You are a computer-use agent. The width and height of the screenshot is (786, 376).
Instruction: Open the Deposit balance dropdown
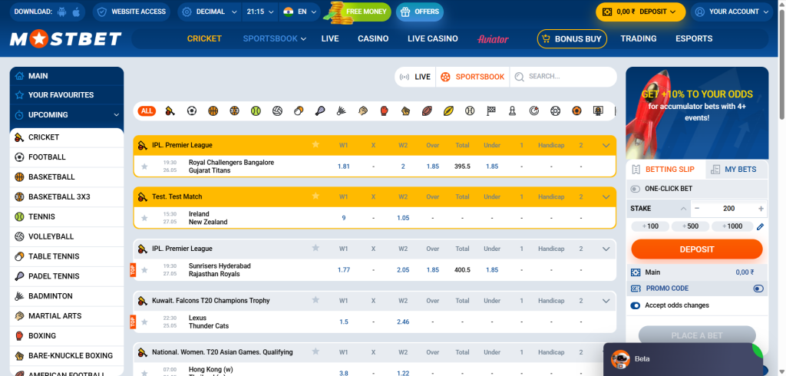pos(640,12)
